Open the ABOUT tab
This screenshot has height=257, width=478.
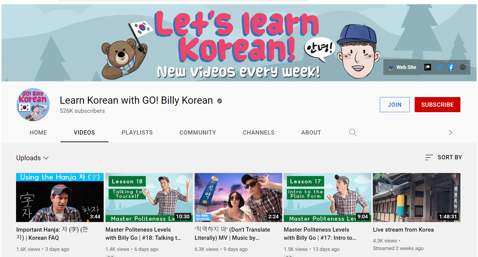click(311, 132)
